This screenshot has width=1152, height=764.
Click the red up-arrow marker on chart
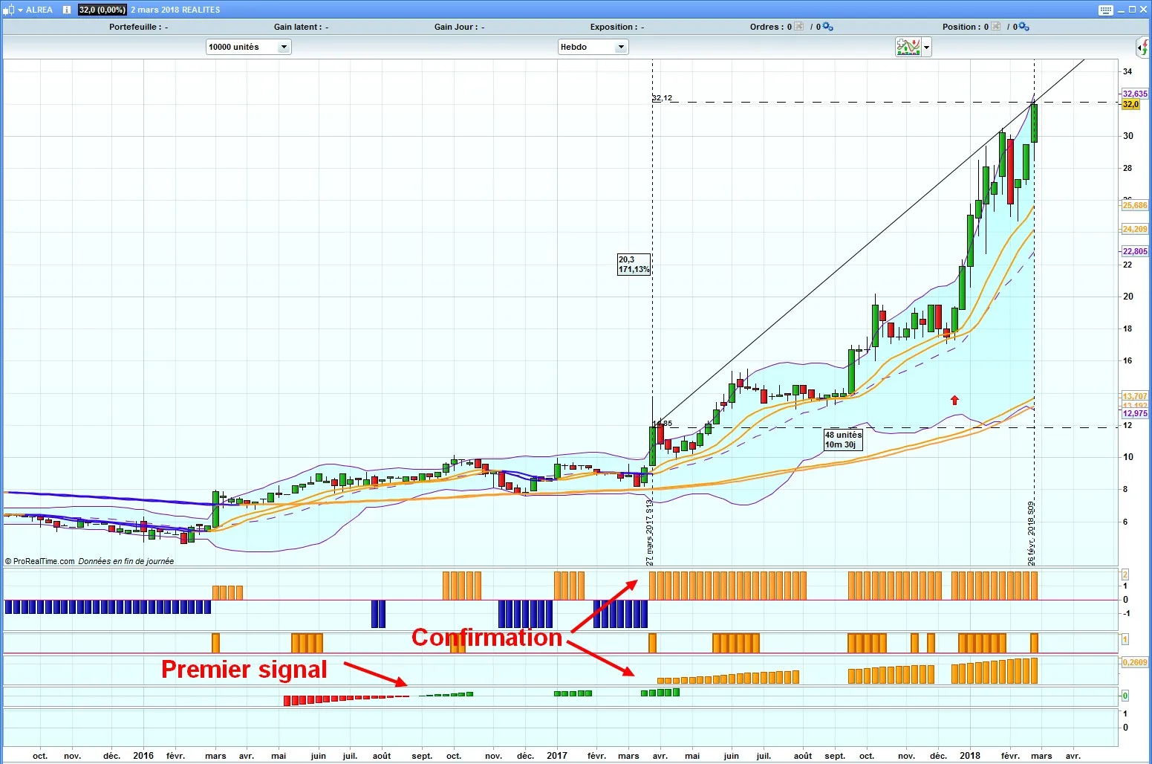[x=954, y=400]
